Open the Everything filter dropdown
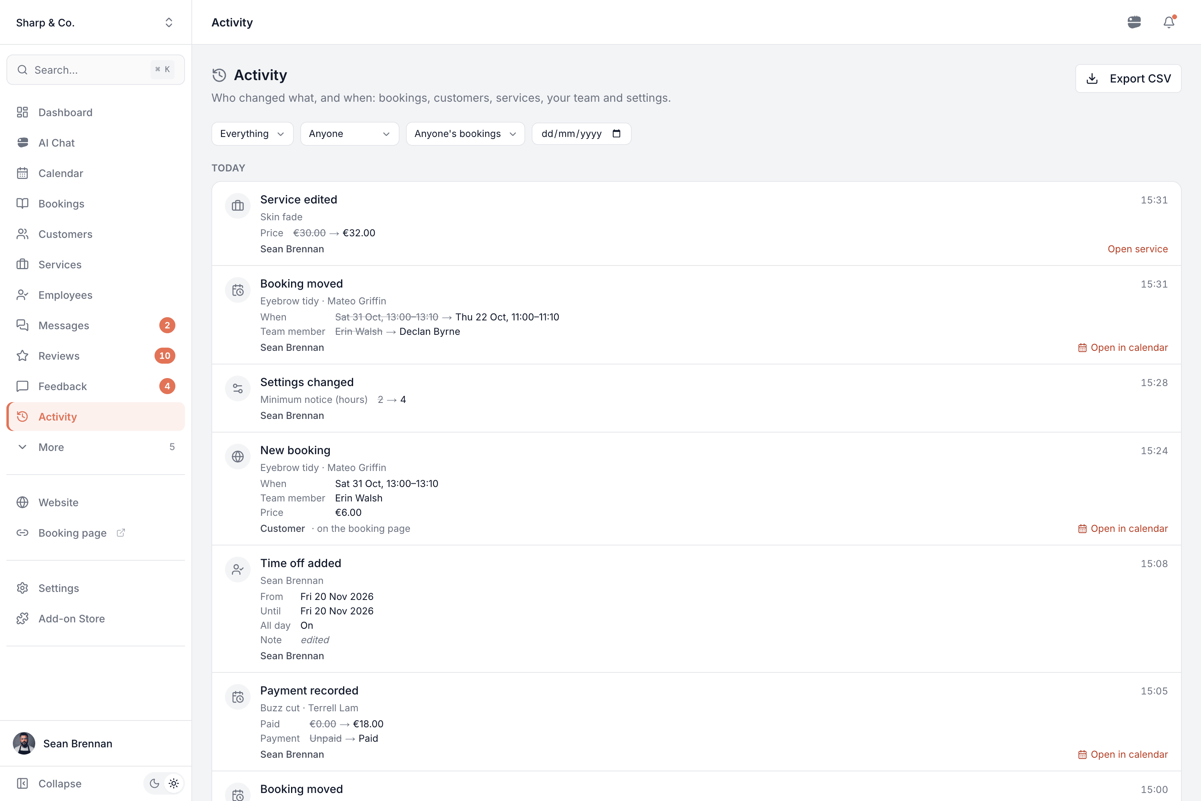1201x801 pixels. click(252, 133)
